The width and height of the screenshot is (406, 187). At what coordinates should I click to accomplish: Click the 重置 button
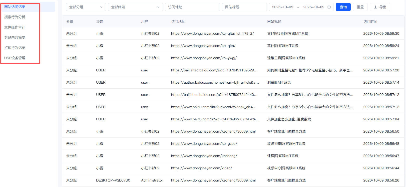tap(360, 7)
